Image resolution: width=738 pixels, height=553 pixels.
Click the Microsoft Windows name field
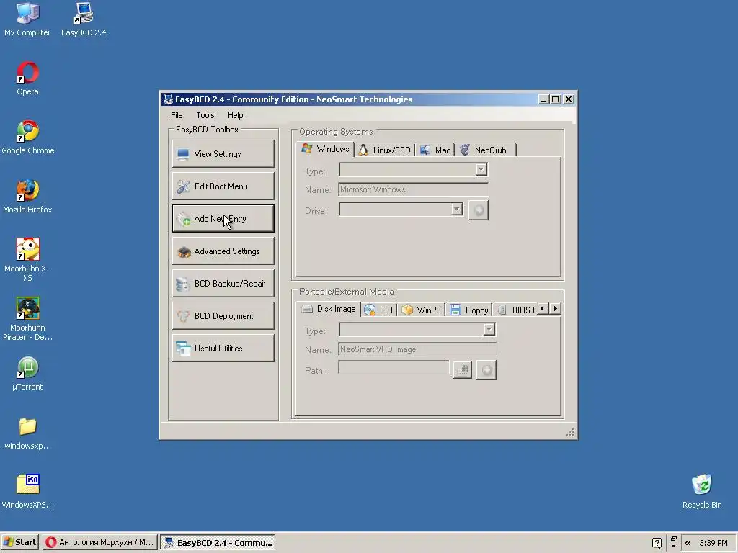coord(413,189)
